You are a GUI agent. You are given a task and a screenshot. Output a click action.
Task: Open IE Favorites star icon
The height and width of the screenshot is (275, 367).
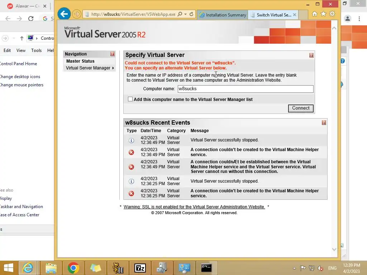324,14
